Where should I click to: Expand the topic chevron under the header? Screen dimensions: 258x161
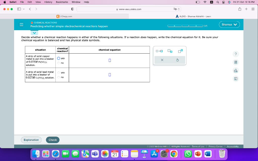(34, 33)
